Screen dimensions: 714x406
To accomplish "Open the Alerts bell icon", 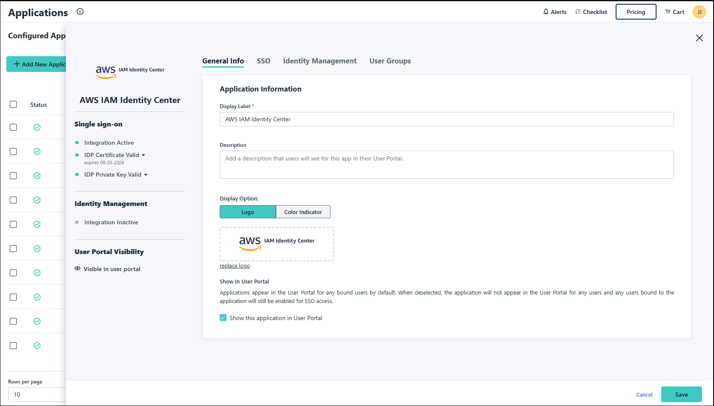I will [x=546, y=12].
